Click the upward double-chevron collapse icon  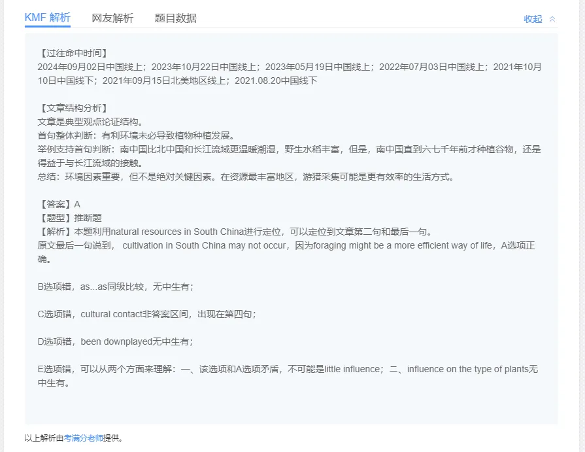552,19
